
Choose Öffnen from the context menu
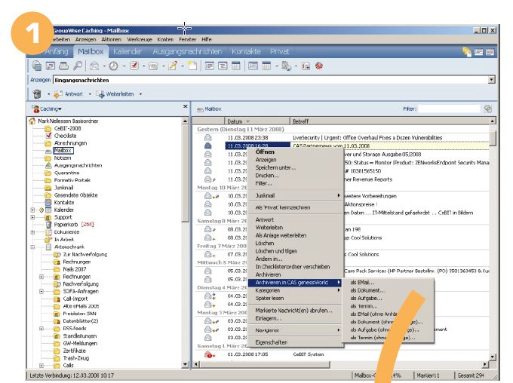265,152
